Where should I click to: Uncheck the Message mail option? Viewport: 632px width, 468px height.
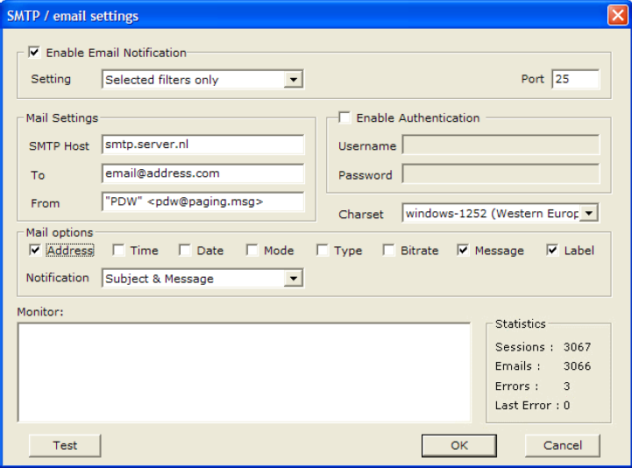(463, 251)
